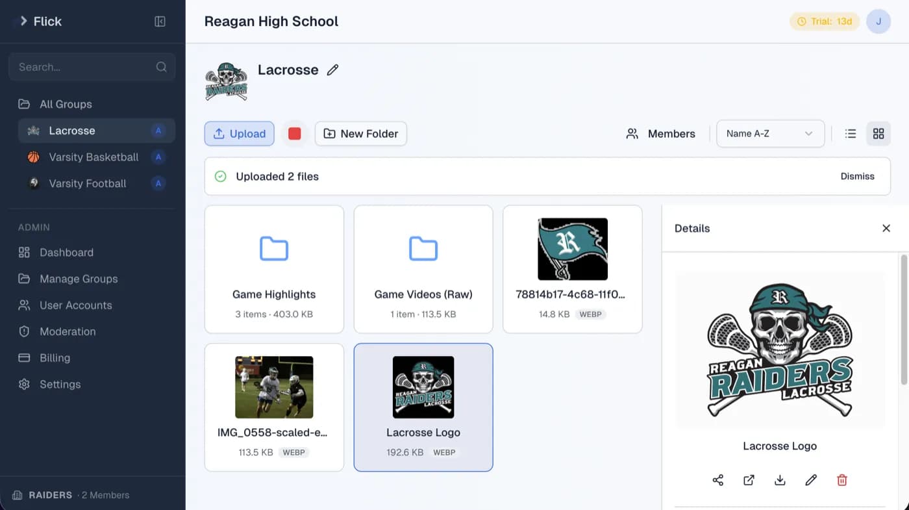
Task: Collapse the left sidebar panel
Action: [x=160, y=21]
